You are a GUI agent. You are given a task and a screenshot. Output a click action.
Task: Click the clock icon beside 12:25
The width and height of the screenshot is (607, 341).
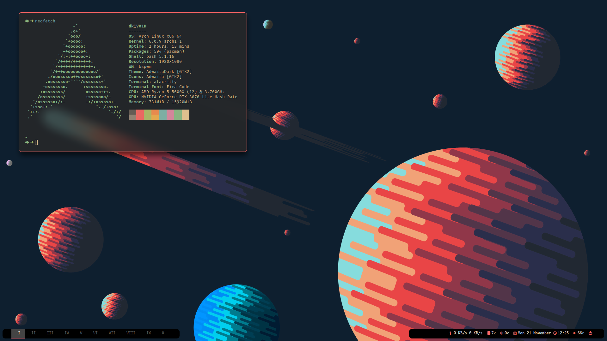point(555,333)
